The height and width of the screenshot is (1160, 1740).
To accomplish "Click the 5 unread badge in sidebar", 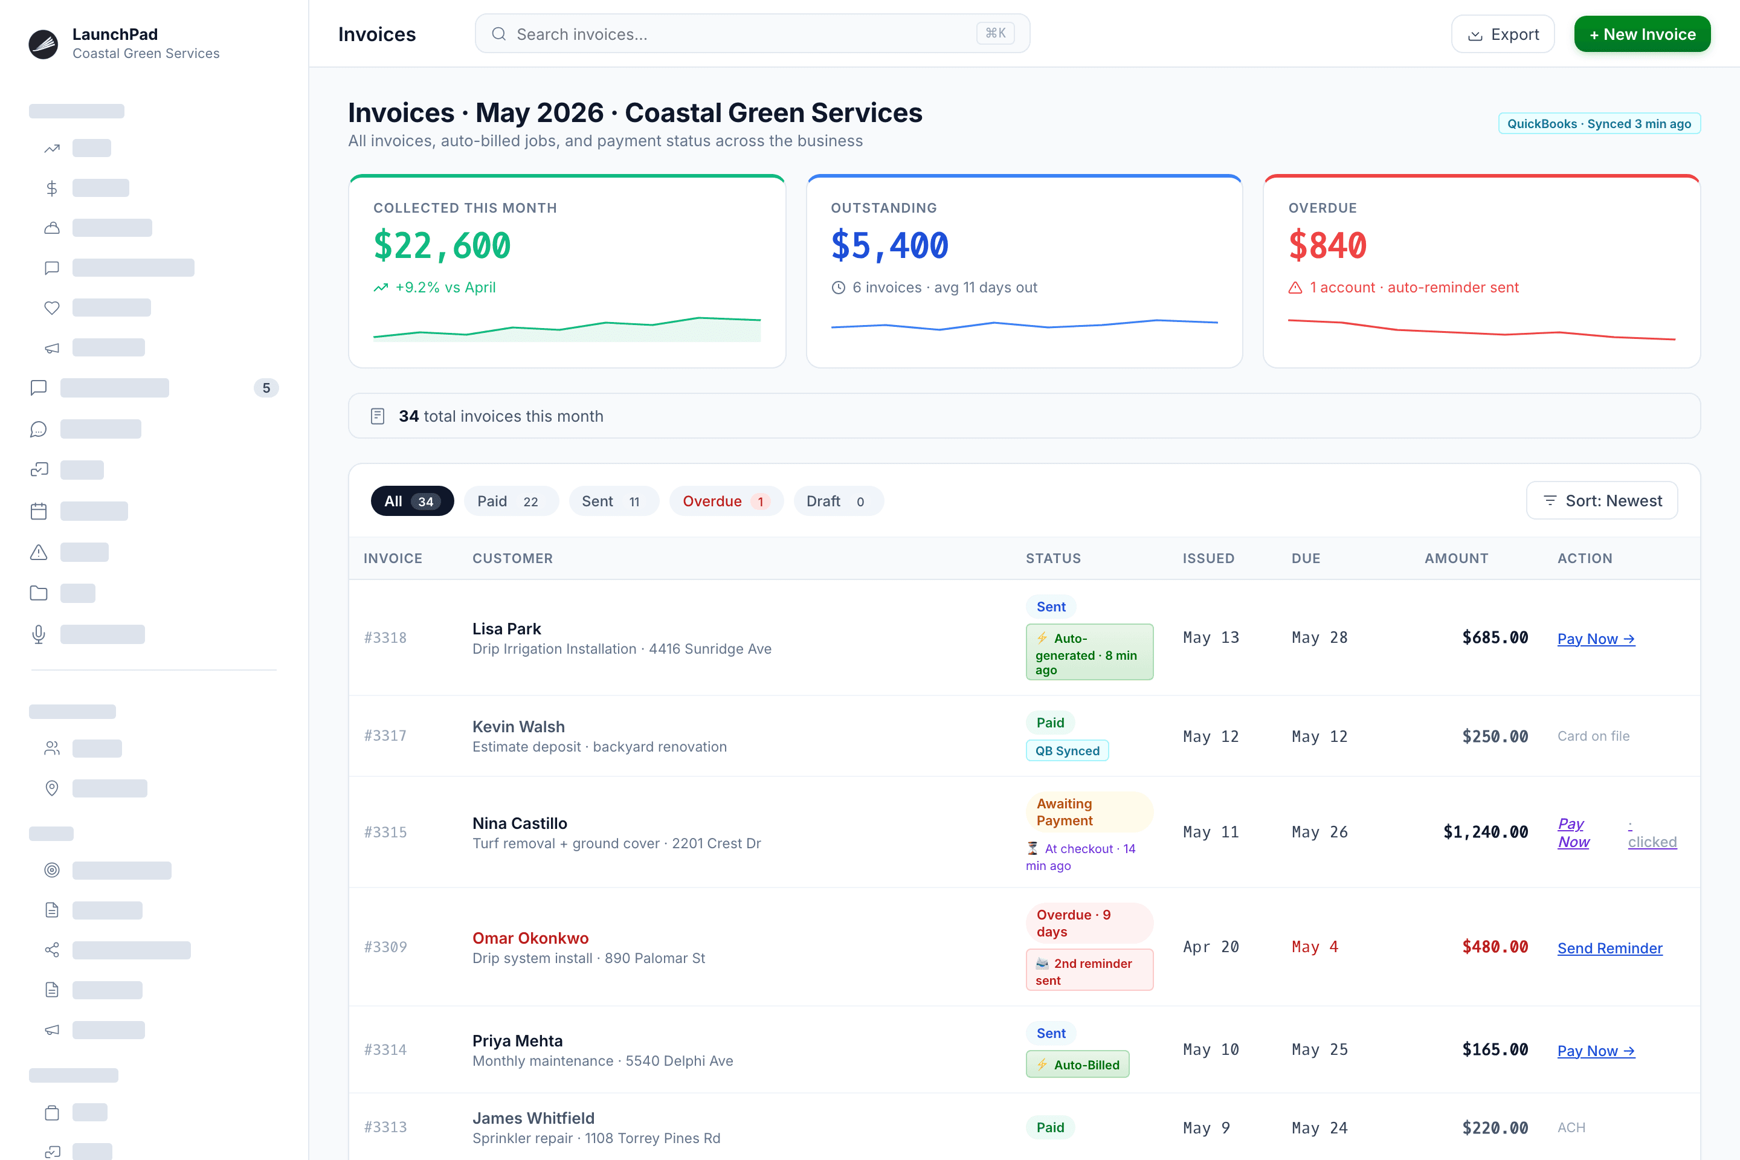I will [x=266, y=388].
